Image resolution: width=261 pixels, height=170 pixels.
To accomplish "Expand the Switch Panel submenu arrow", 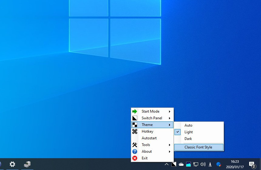I will pyautogui.click(x=170, y=118).
